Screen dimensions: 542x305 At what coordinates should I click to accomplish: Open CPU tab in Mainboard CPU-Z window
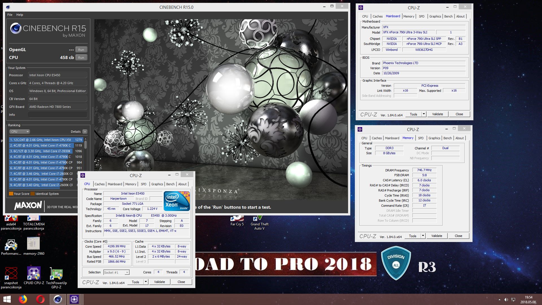pyautogui.click(x=365, y=16)
